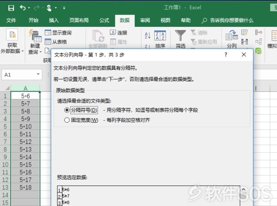
Task: Click cell containing 5*7
Action: 25,103
